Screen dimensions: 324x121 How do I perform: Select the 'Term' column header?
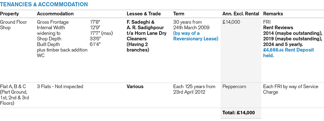click(179, 14)
